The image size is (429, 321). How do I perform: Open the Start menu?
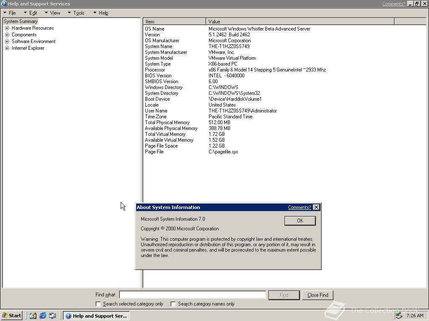coord(11,316)
